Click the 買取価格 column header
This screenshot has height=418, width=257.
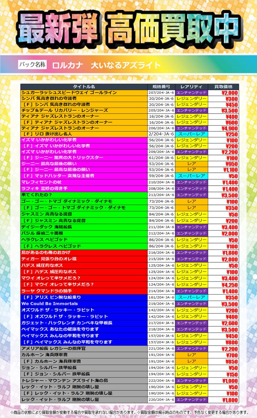[x=223, y=87]
